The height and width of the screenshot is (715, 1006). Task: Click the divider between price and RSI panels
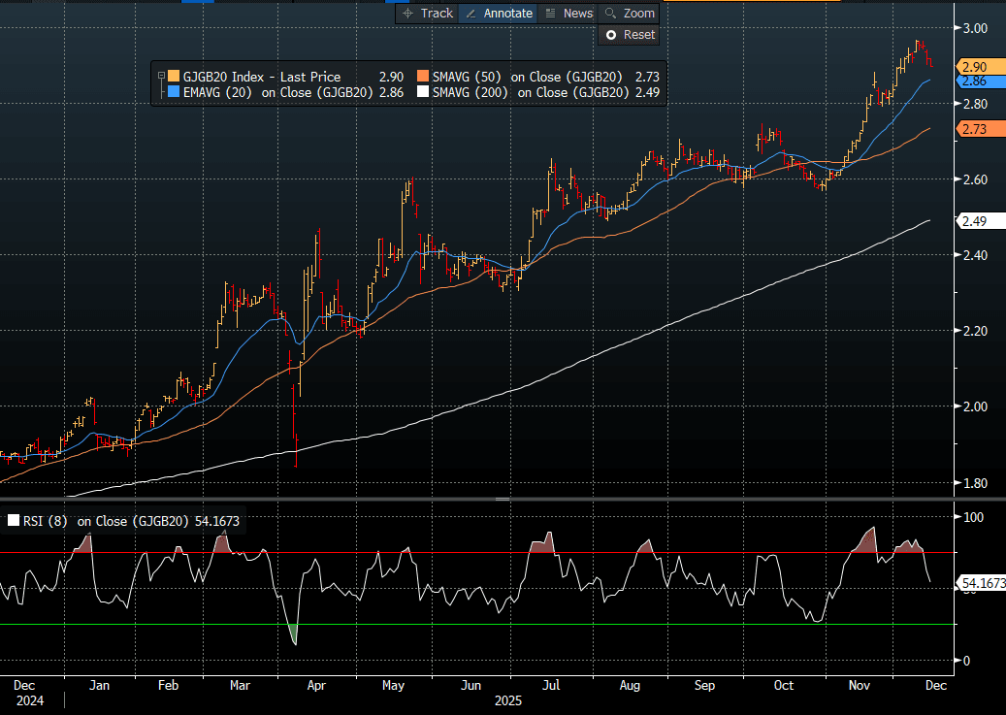[x=503, y=499]
